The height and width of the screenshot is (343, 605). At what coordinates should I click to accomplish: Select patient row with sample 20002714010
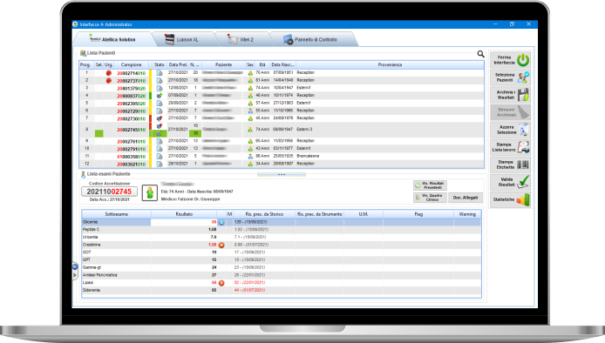[282, 72]
